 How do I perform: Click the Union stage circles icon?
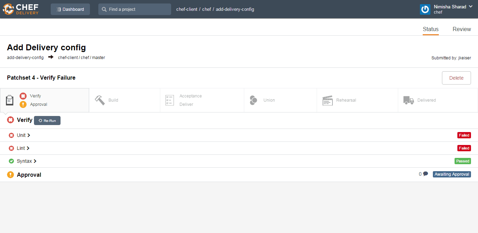point(253,100)
